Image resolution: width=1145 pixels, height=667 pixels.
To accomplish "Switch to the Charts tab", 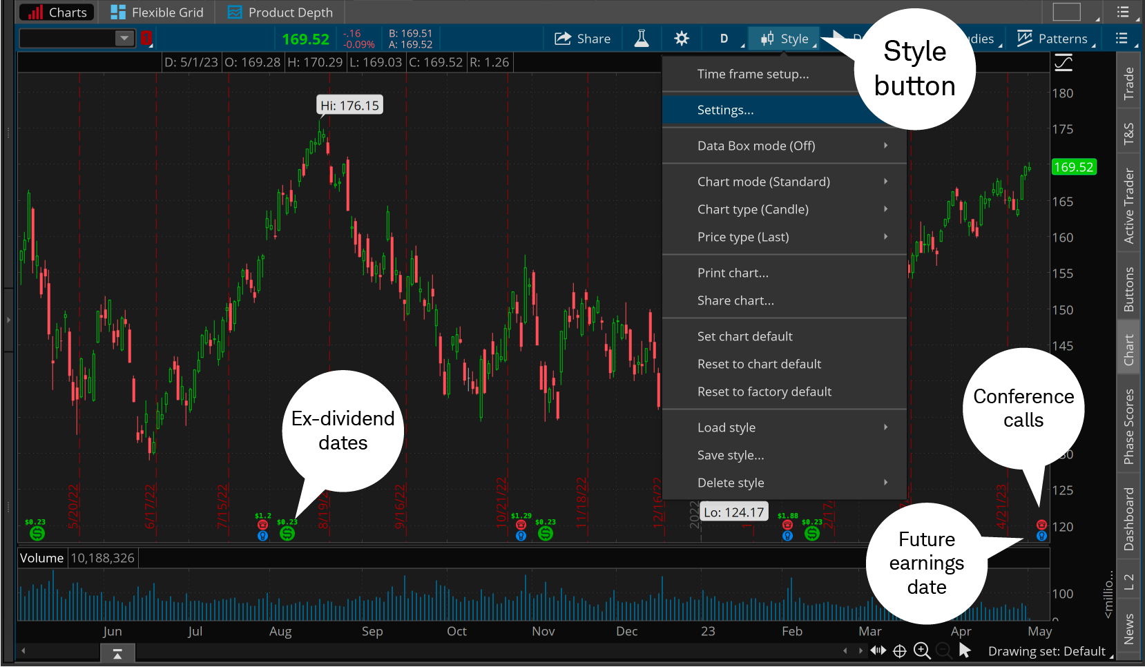I will pos(57,12).
